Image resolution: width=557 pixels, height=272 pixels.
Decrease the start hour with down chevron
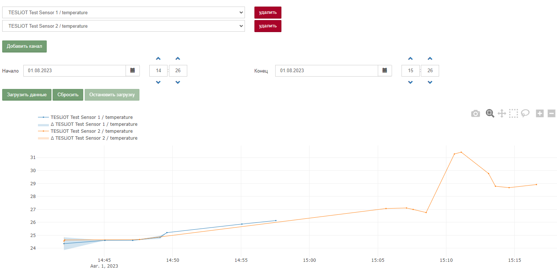pyautogui.click(x=158, y=82)
